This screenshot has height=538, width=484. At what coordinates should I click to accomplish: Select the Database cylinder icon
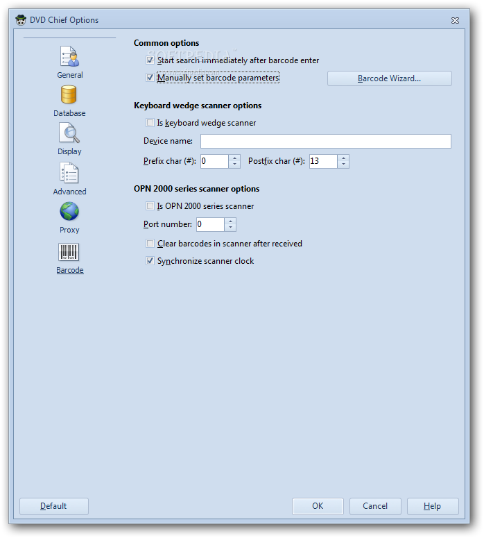[69, 94]
